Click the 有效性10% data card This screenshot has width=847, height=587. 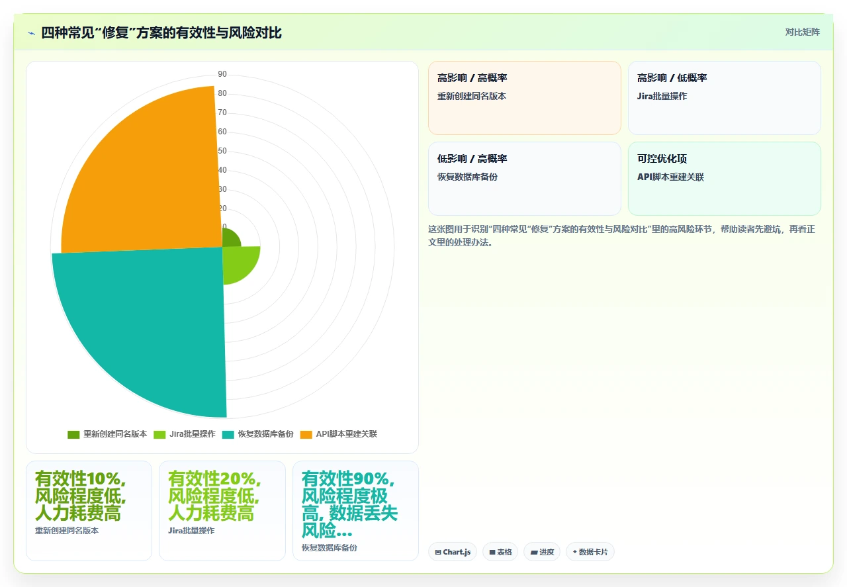89,511
